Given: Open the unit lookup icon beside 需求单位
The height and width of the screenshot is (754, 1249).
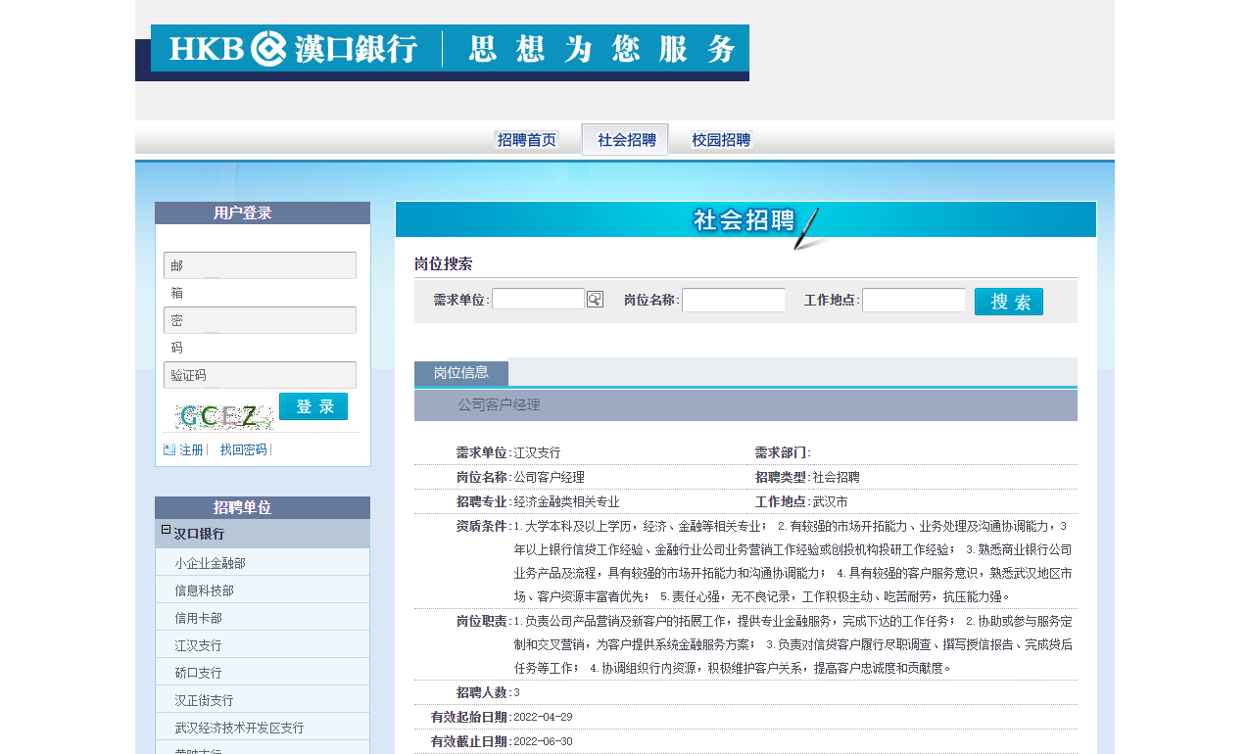Looking at the screenshot, I should pyautogui.click(x=595, y=300).
